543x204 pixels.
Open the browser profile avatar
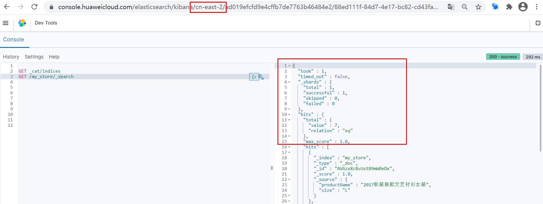523,7
